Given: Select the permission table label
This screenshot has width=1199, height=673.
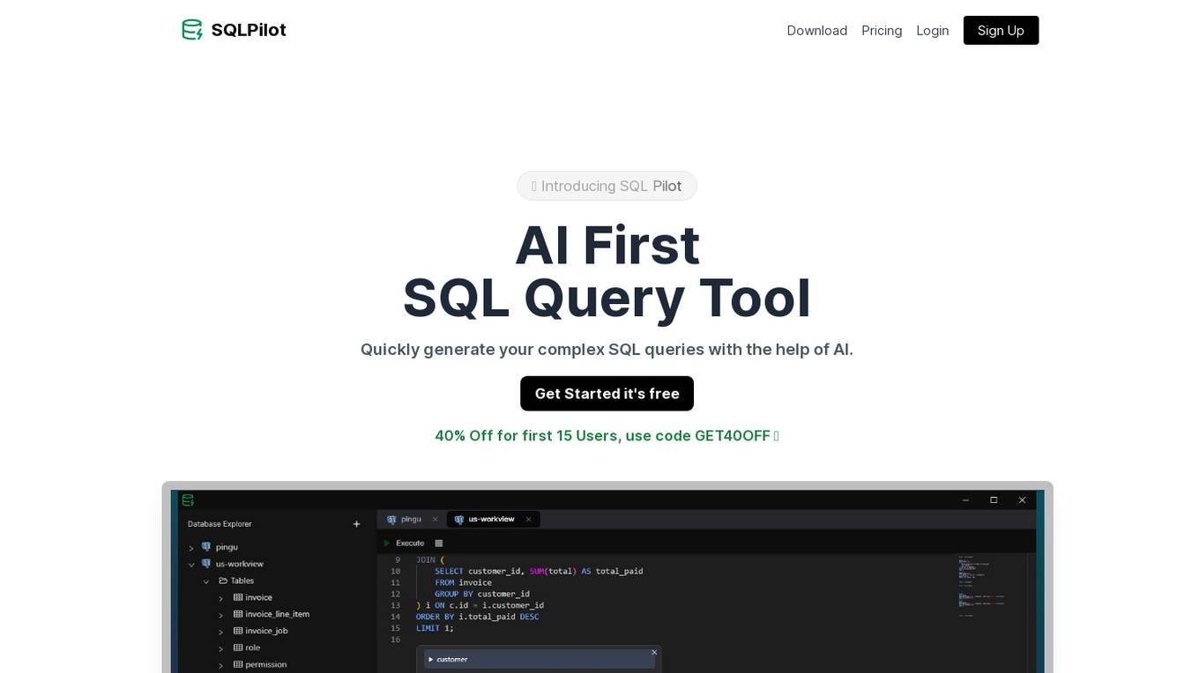Looking at the screenshot, I should [266, 664].
